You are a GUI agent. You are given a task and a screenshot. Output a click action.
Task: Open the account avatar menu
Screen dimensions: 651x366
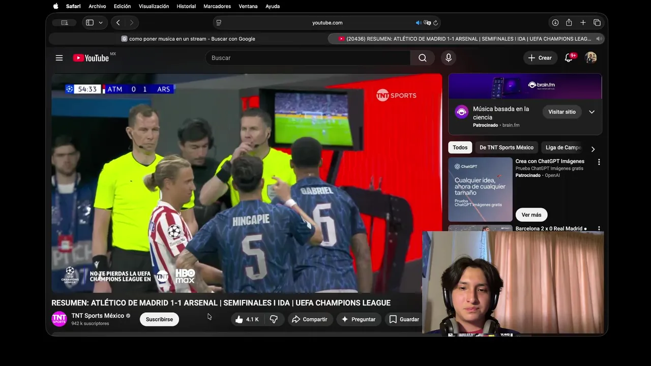click(590, 58)
